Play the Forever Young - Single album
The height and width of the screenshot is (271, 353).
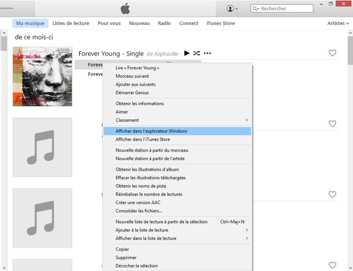[x=186, y=53]
